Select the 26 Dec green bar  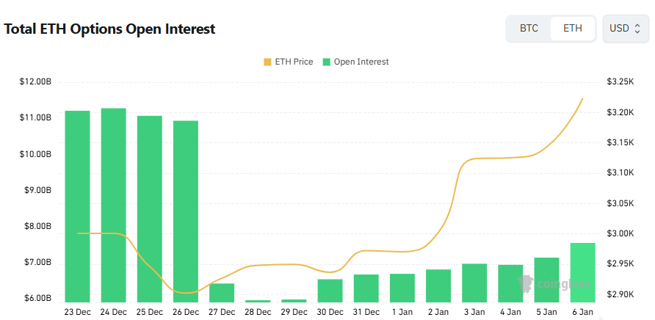click(186, 211)
